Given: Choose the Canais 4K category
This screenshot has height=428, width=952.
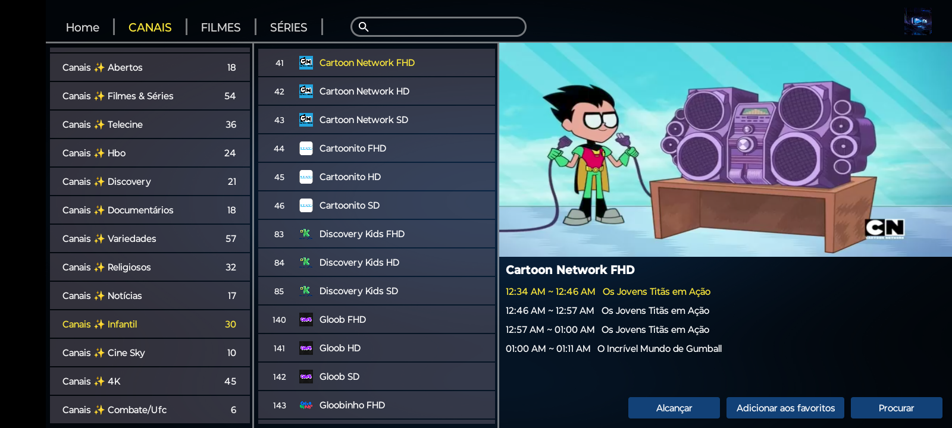Looking at the screenshot, I should pos(149,381).
